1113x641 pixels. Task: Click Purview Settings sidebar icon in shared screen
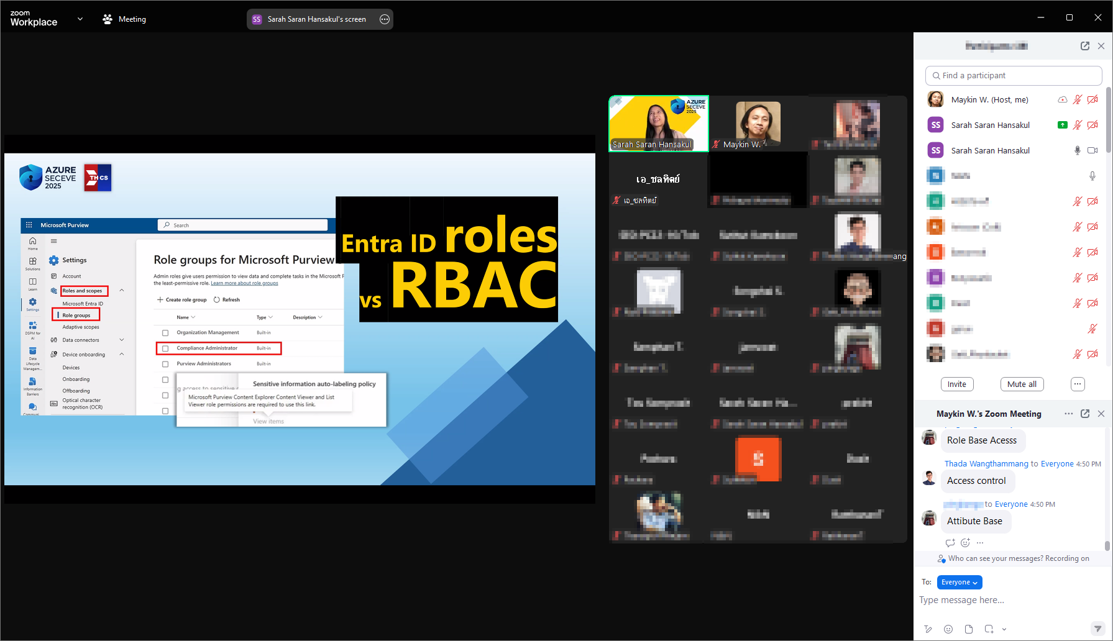coord(32,304)
